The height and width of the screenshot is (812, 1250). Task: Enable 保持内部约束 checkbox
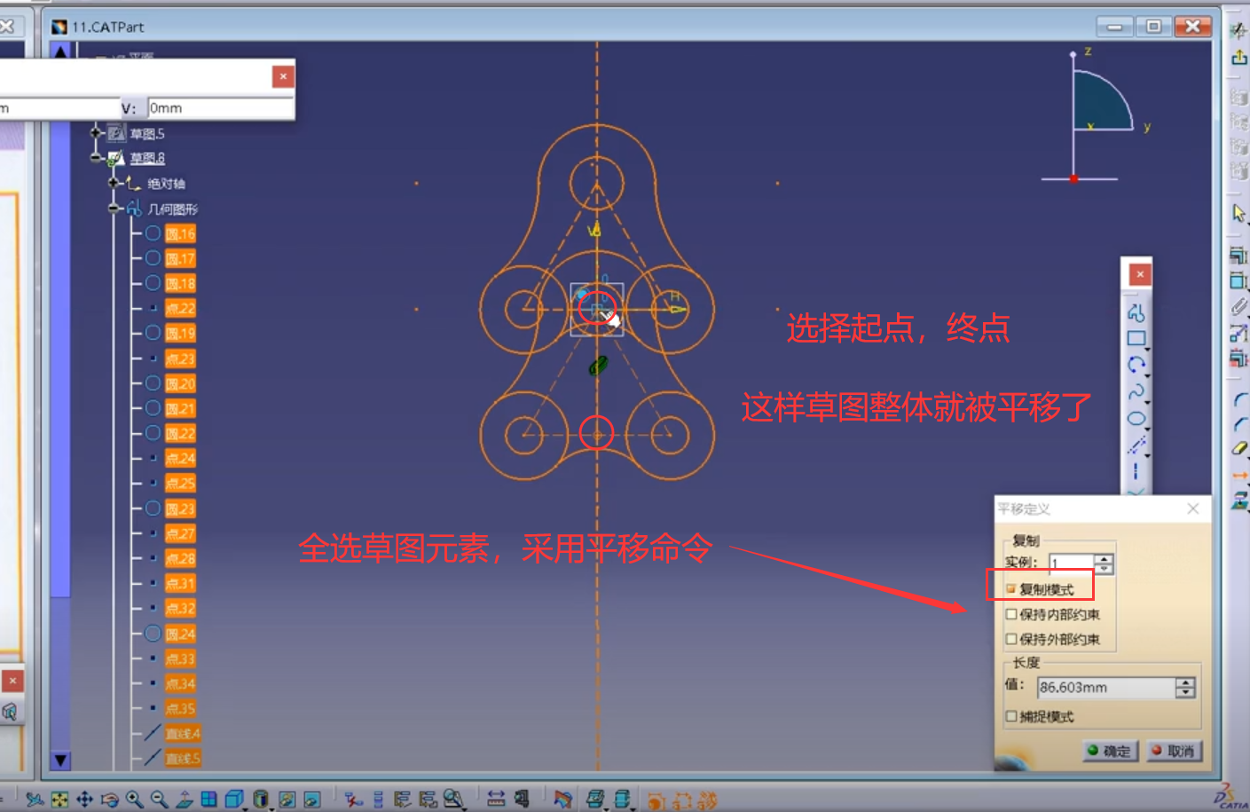coord(1010,614)
